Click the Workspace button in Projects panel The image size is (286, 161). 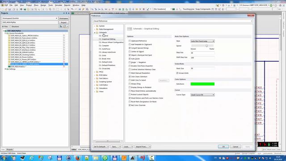pos(63,18)
